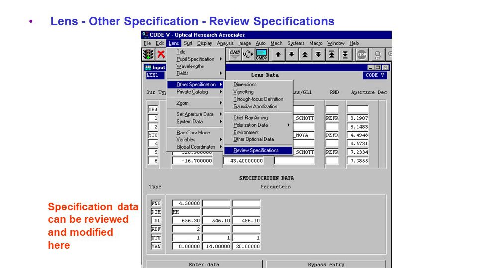Click the single down arrow toolbar icon
This screenshot has width=478, height=268.
291,55
